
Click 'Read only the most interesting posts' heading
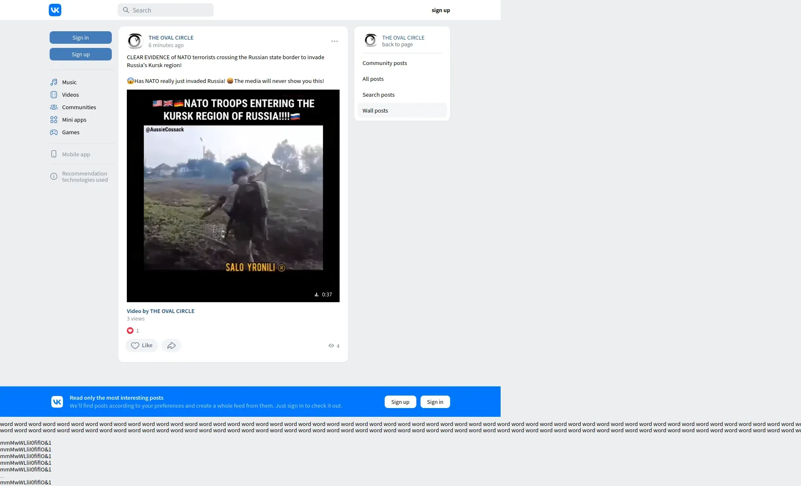point(116,398)
